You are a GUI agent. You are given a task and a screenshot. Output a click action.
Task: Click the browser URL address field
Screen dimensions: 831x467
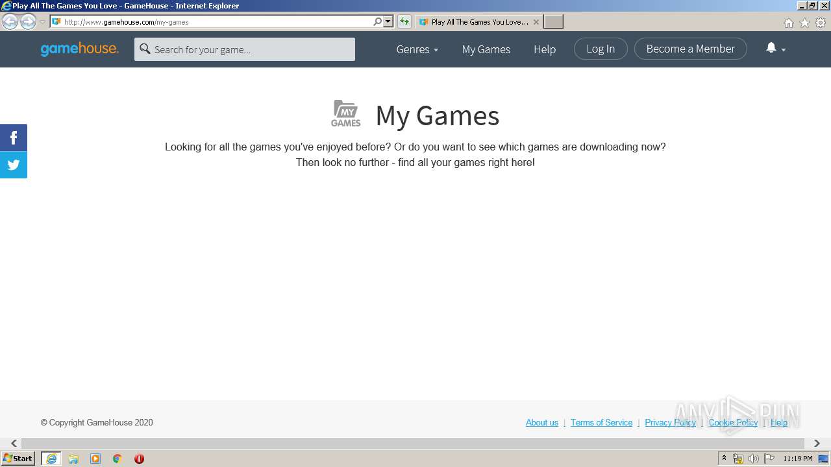(217, 22)
